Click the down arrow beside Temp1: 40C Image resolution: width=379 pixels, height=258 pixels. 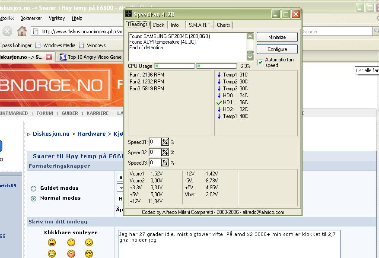(219, 116)
